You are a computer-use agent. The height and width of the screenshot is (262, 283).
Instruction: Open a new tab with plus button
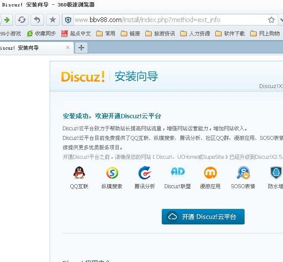click(81, 47)
